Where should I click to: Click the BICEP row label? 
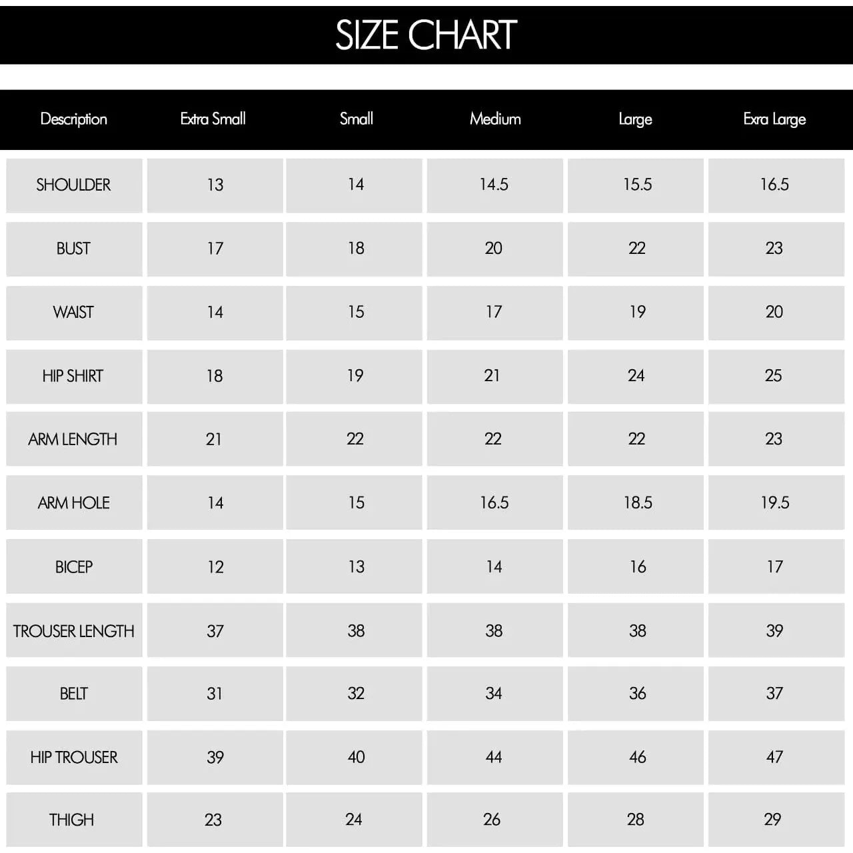[x=74, y=567]
